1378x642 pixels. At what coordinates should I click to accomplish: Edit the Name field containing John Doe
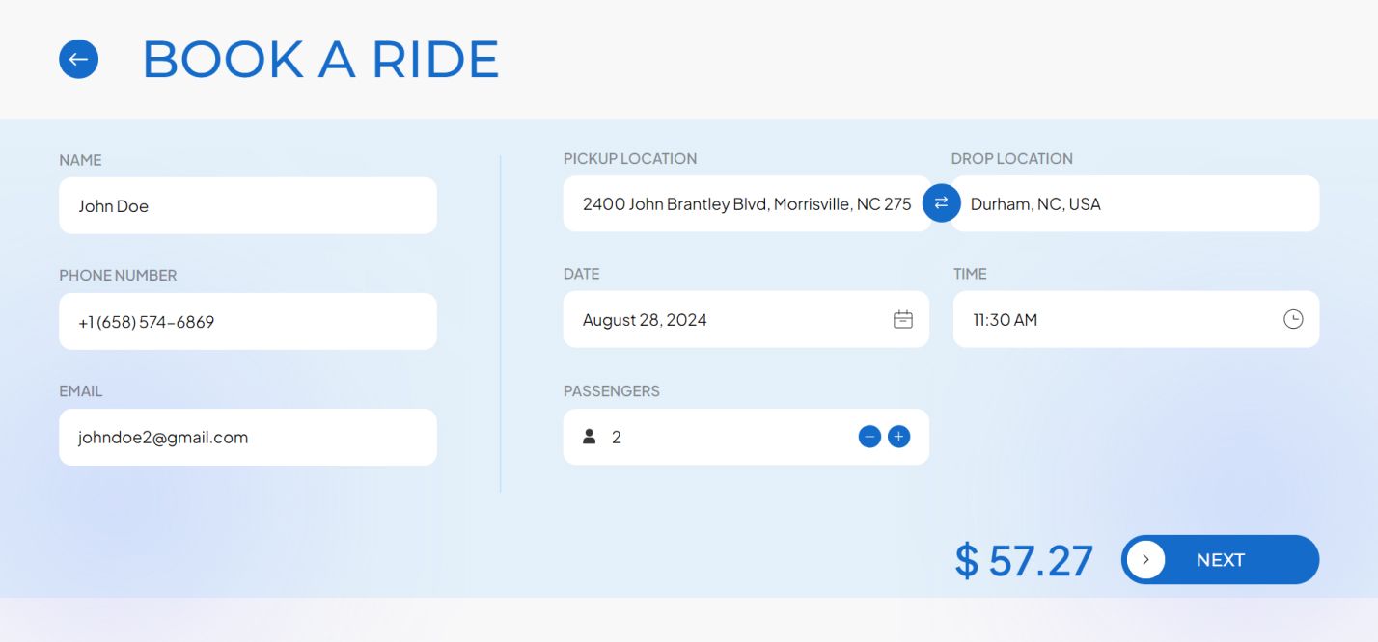(x=247, y=205)
